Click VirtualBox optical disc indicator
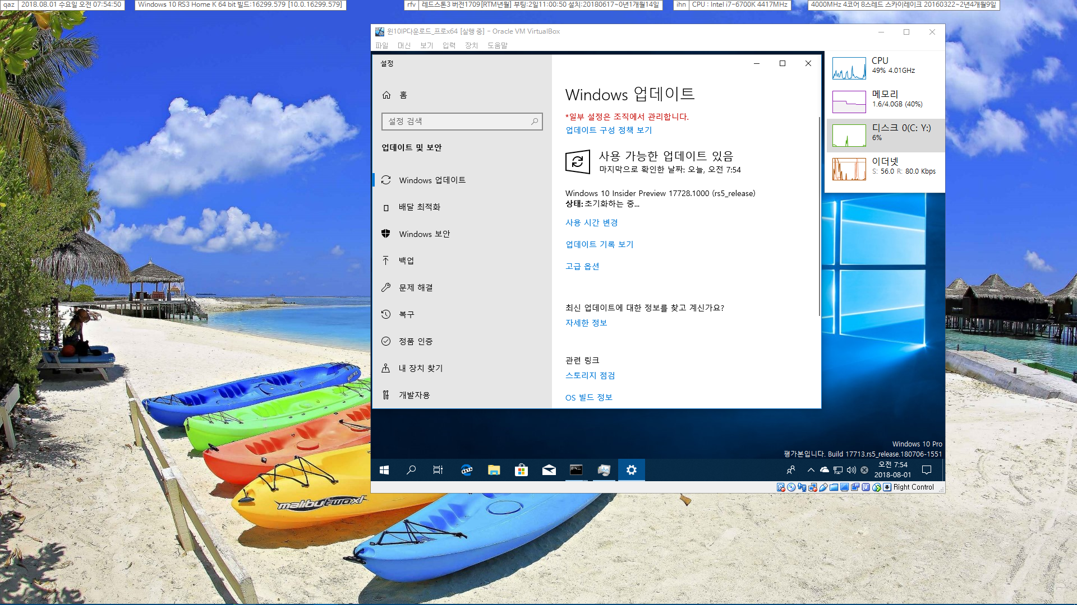The image size is (1077, 605). (x=791, y=487)
